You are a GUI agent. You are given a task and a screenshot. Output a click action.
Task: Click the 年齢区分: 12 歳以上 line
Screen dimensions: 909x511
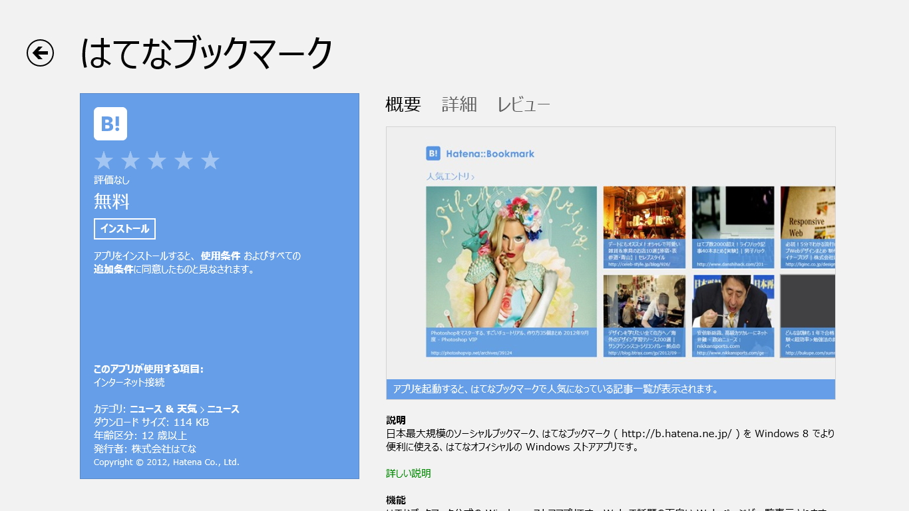[140, 436]
